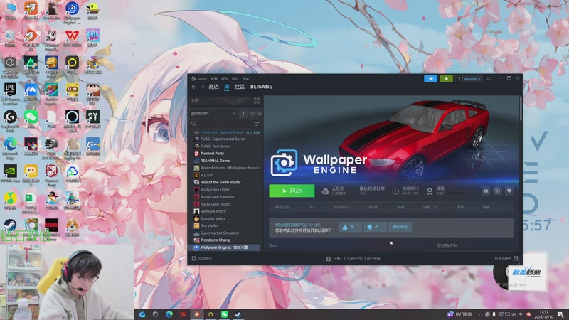Screen dimensions: 569x320
Task: Click the thumbs-down not recommend button
Action: pyautogui.click(x=374, y=227)
